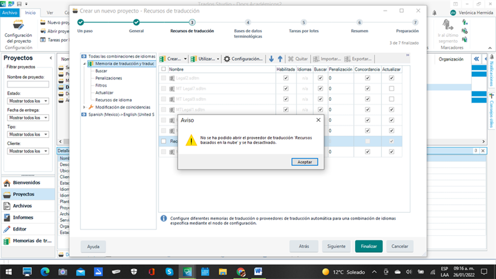496x279 pixels.
Task: Open Word from taskbar
Action: coord(258,272)
